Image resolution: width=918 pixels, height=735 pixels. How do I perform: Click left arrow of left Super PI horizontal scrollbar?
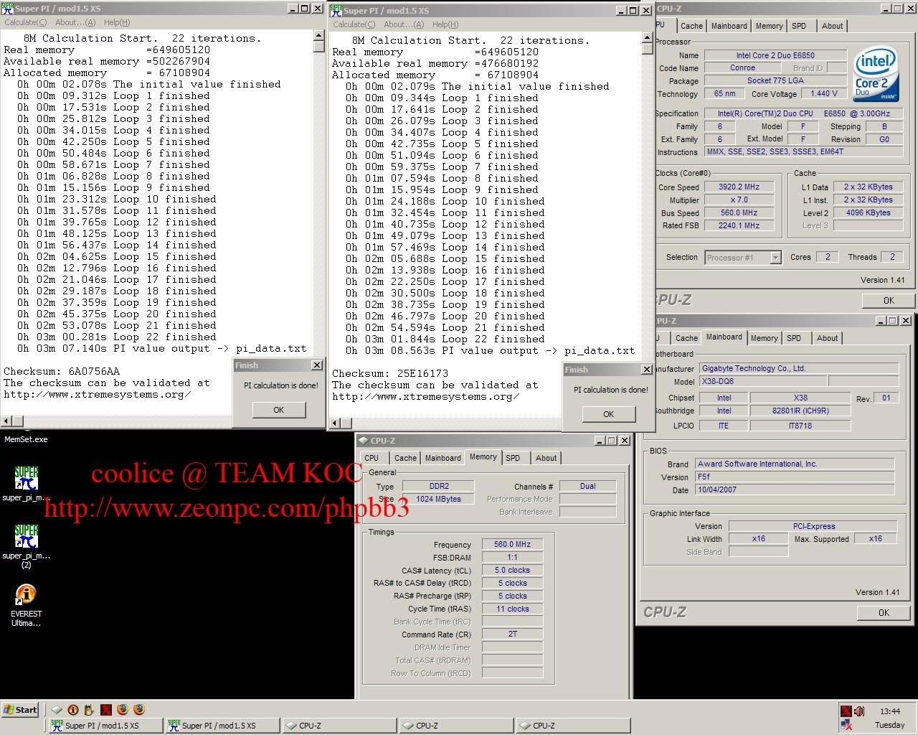coord(6,421)
